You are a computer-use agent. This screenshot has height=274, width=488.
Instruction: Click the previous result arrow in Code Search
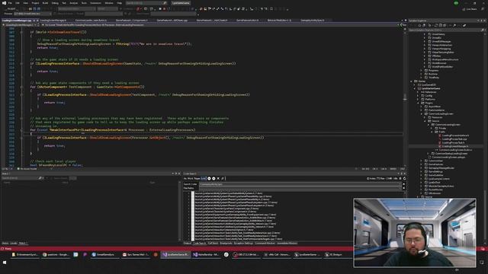coord(209,178)
